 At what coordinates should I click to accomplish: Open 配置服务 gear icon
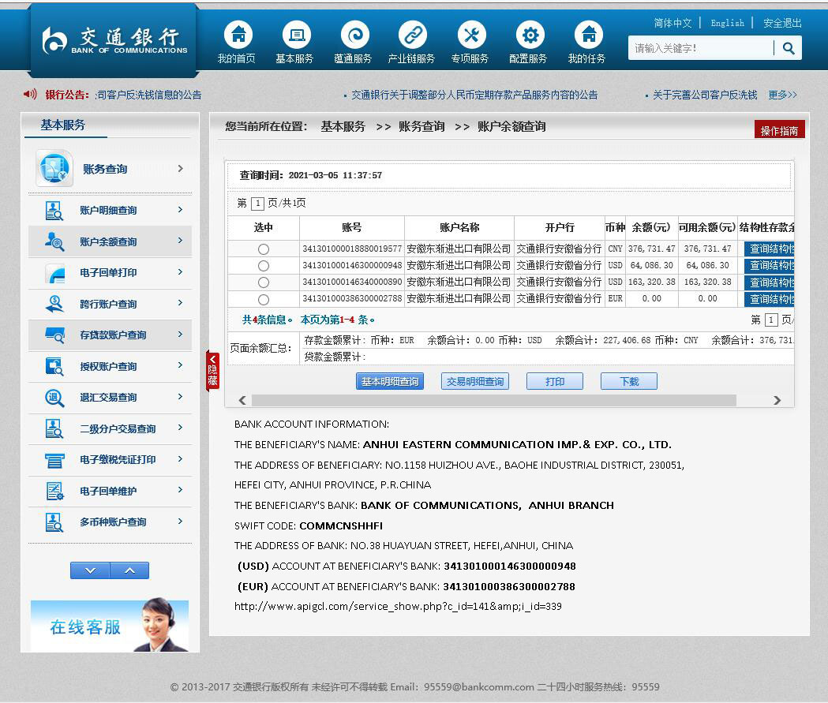[x=530, y=35]
